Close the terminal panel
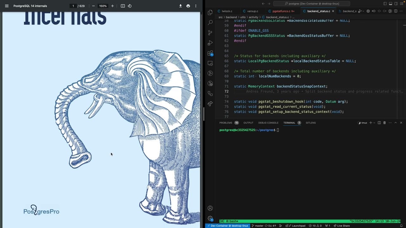This screenshot has height=228, width=406. pos(401,123)
